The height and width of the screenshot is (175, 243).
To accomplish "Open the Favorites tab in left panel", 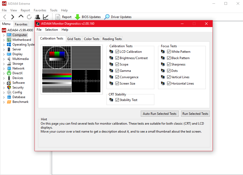I will click(21, 24).
